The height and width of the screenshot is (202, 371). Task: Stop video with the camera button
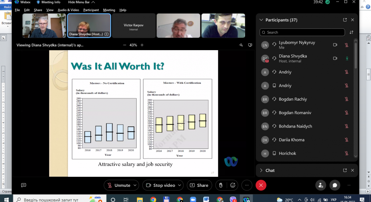pos(160,185)
